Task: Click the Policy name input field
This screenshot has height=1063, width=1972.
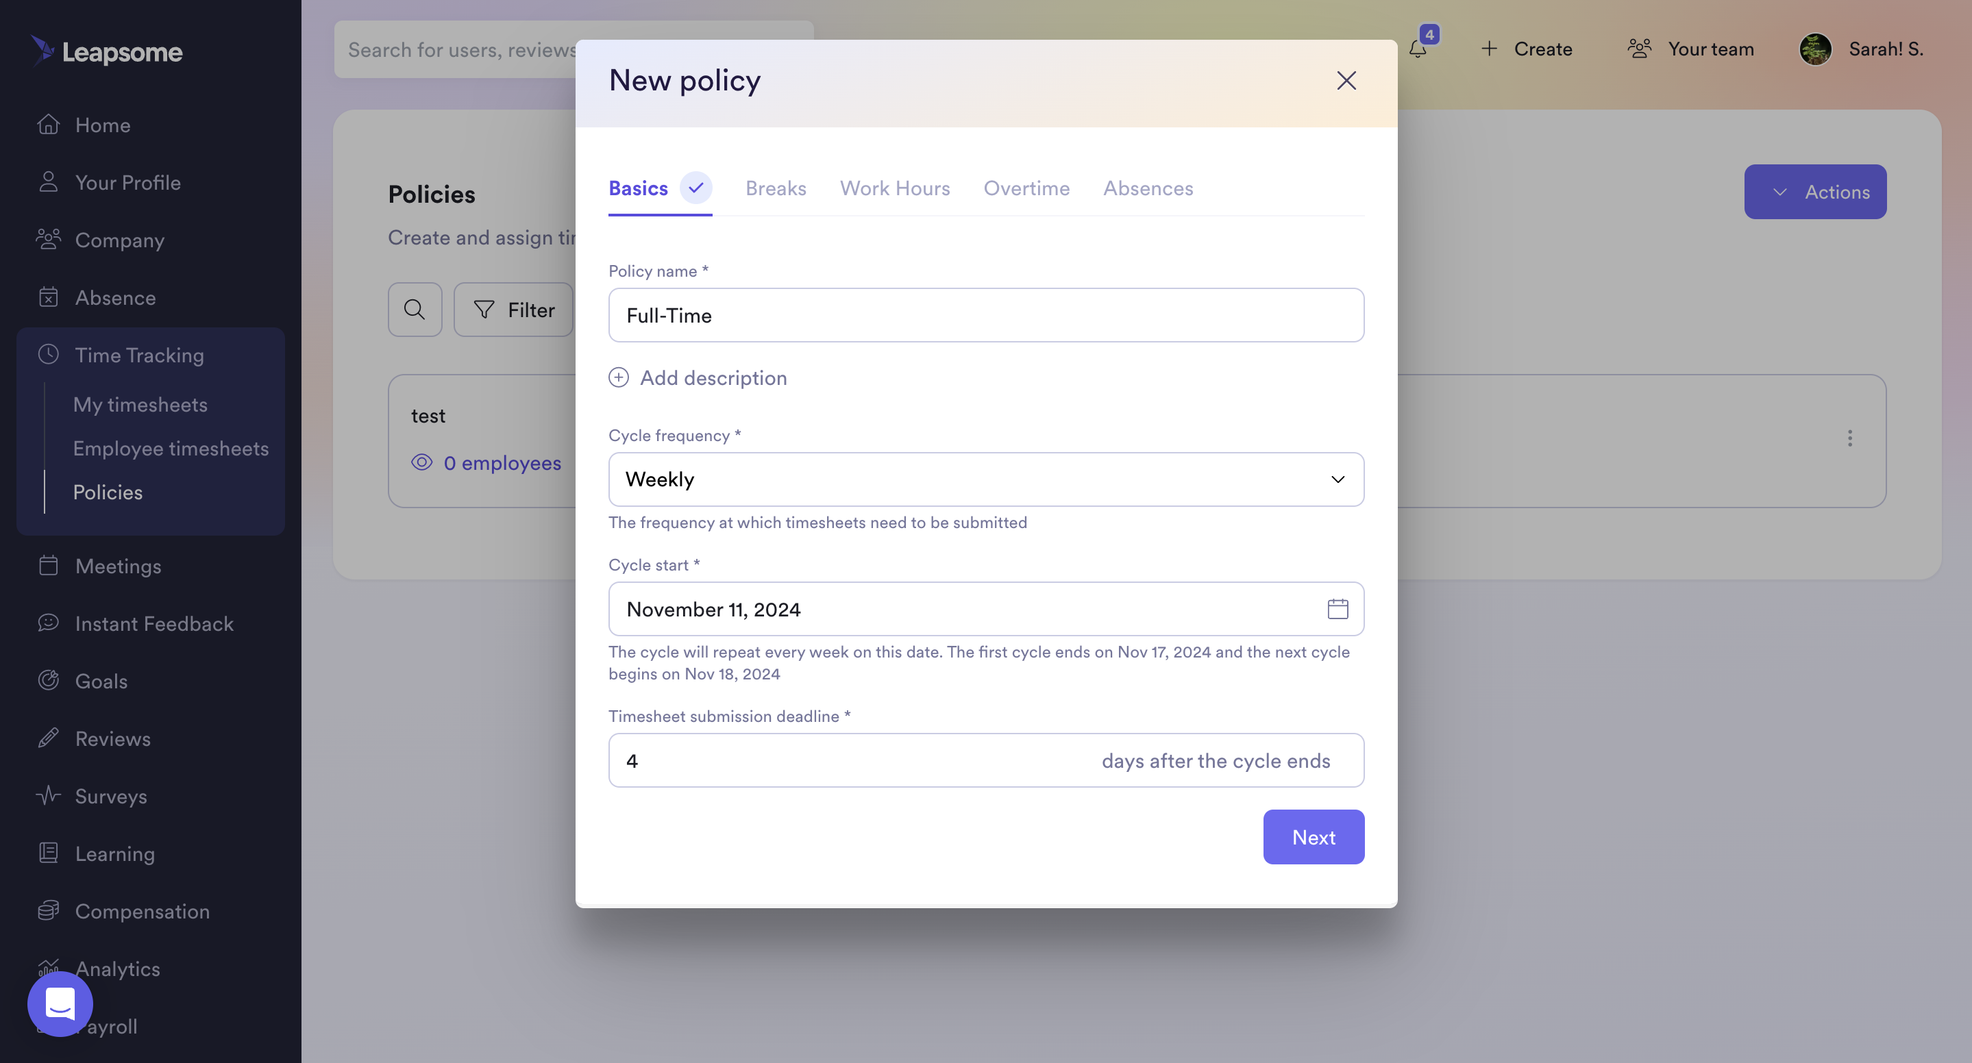Action: (x=986, y=315)
